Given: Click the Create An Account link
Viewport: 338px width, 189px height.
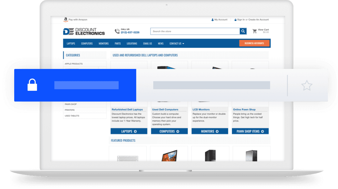Looking at the screenshot, I should pyautogui.click(x=258, y=20).
